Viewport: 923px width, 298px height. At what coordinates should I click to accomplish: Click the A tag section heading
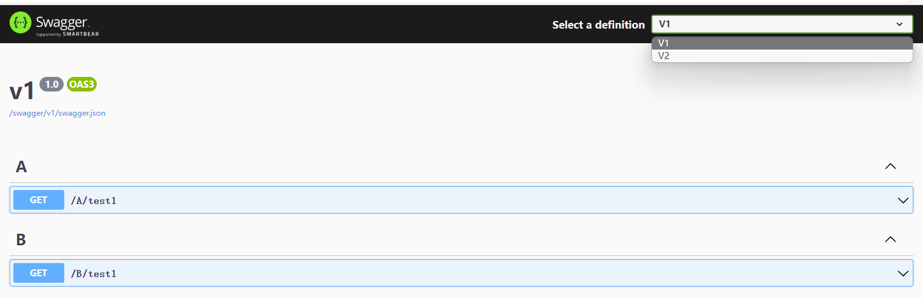22,166
